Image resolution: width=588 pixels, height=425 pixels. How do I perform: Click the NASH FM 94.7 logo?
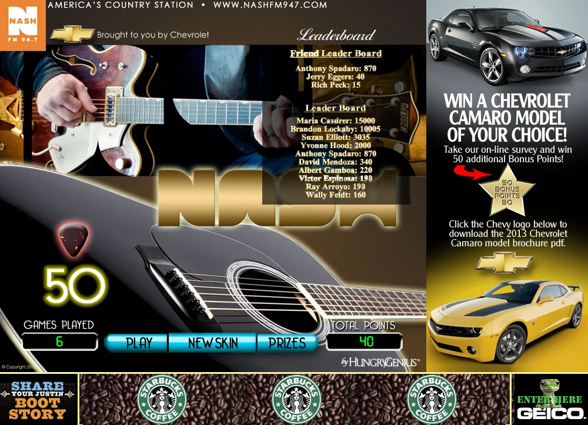[x=23, y=25]
